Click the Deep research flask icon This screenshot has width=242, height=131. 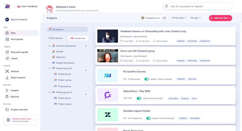tap(7, 78)
